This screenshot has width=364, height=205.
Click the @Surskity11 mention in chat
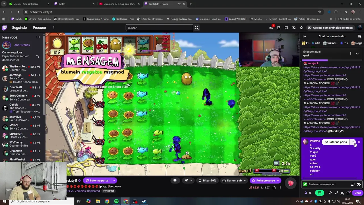(336, 131)
